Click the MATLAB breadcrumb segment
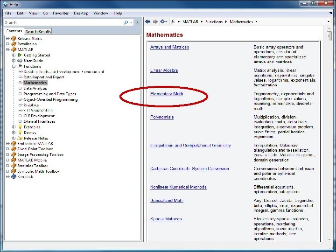Image resolution: width=336 pixels, height=252 pixels. tap(190, 21)
